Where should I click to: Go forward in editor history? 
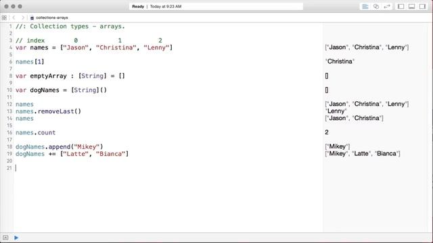tap(22, 18)
